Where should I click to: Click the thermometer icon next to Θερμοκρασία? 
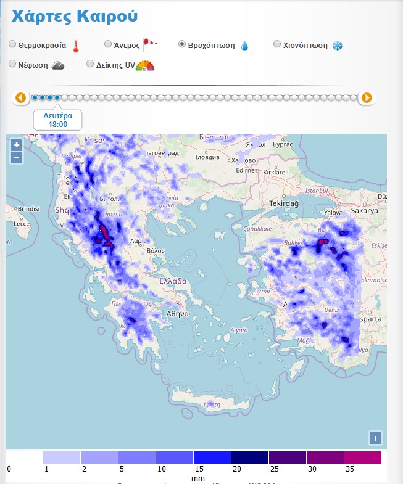click(76, 46)
